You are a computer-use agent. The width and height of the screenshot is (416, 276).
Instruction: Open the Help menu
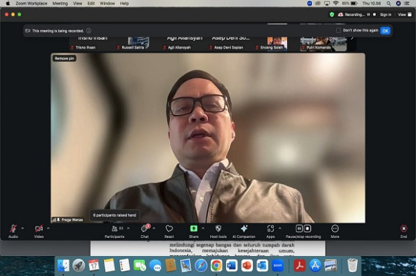(x=124, y=3)
